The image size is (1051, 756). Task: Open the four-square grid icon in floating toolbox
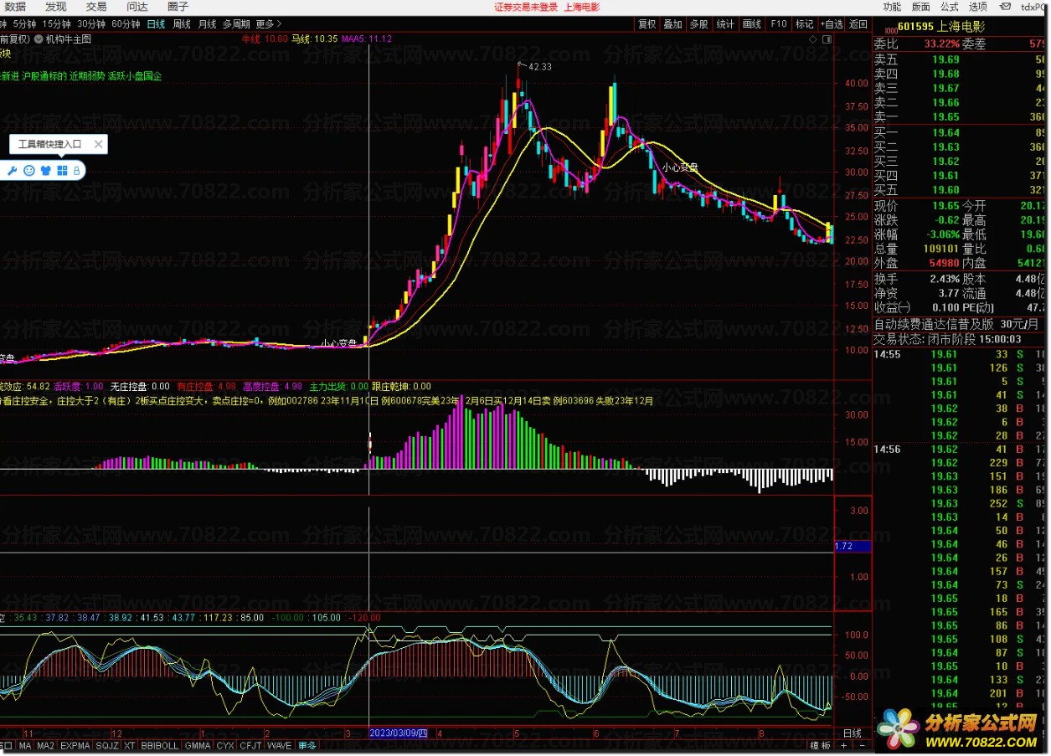(x=62, y=171)
